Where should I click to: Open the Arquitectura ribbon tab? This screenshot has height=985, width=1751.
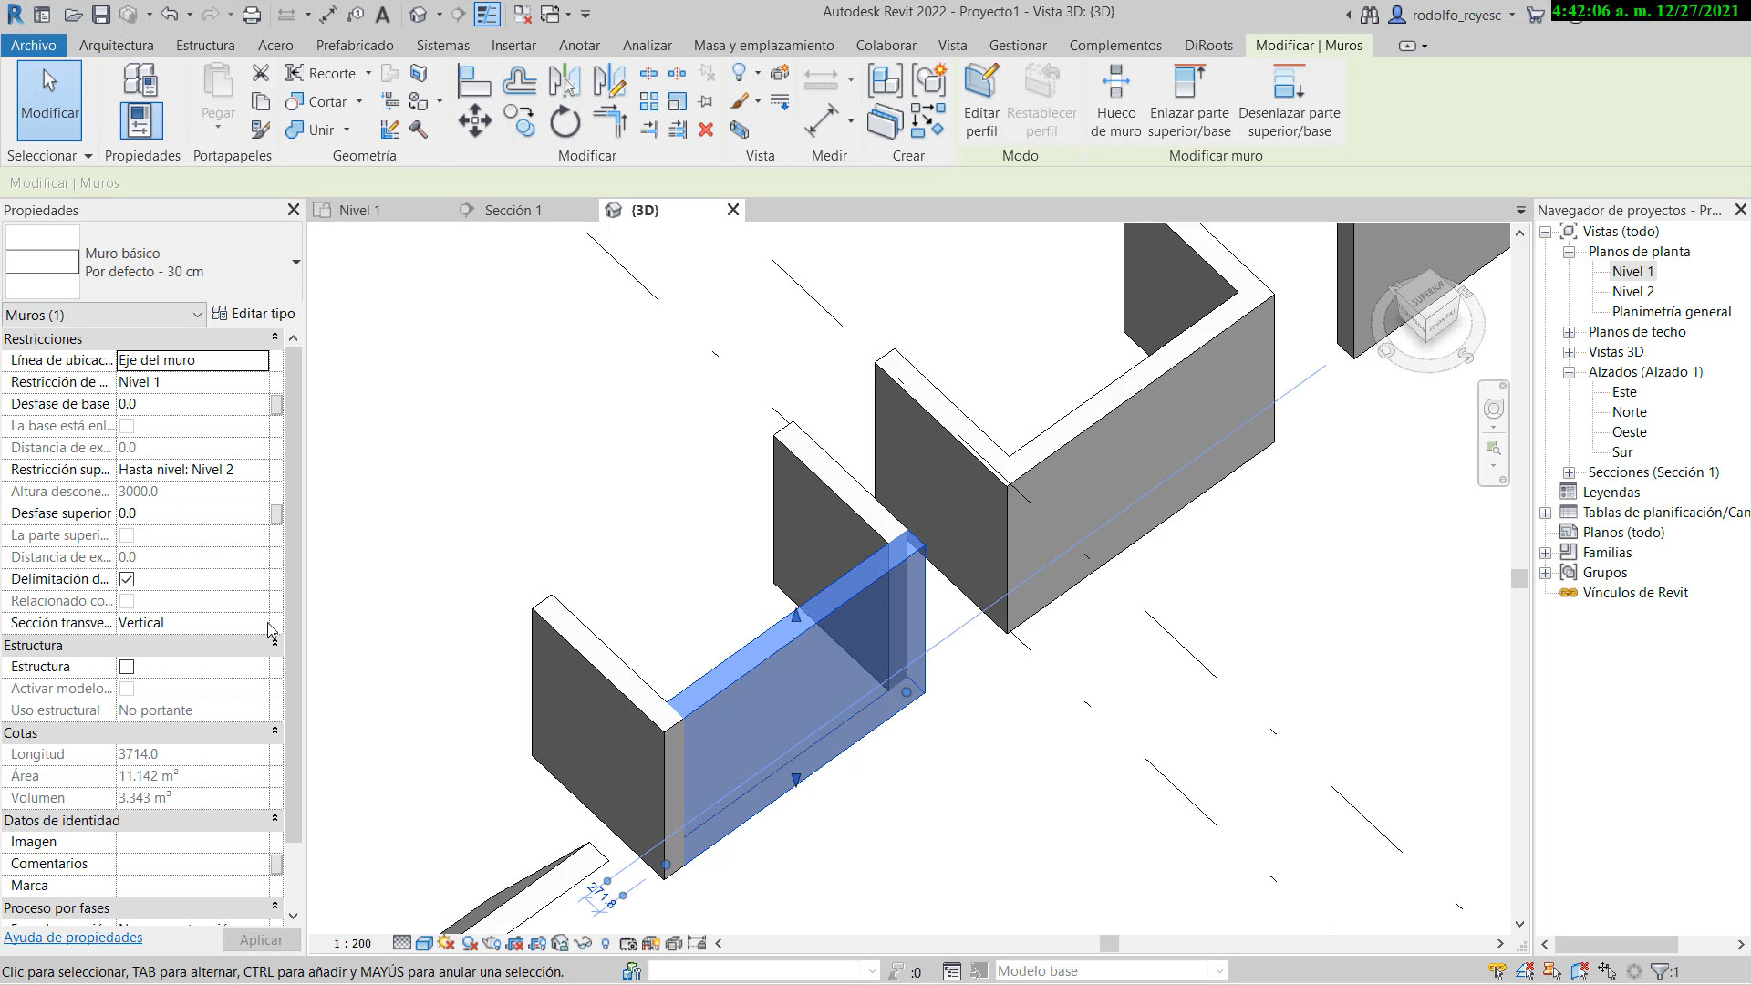click(116, 45)
